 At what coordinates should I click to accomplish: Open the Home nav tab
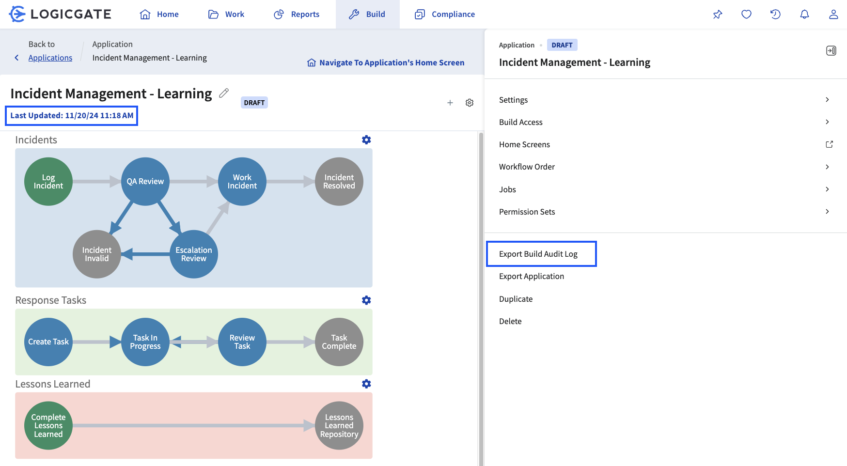(x=159, y=14)
